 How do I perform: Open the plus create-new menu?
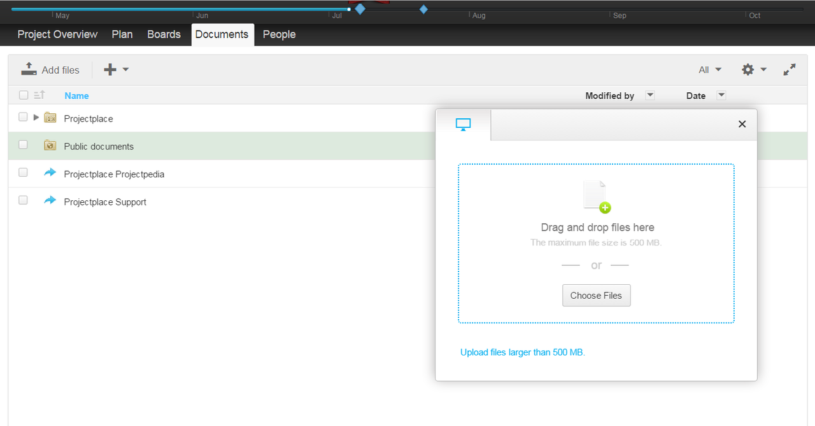[116, 69]
